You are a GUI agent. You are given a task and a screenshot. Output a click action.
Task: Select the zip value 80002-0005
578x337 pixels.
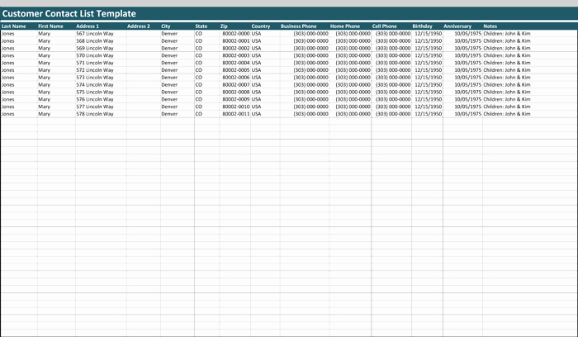(236, 70)
